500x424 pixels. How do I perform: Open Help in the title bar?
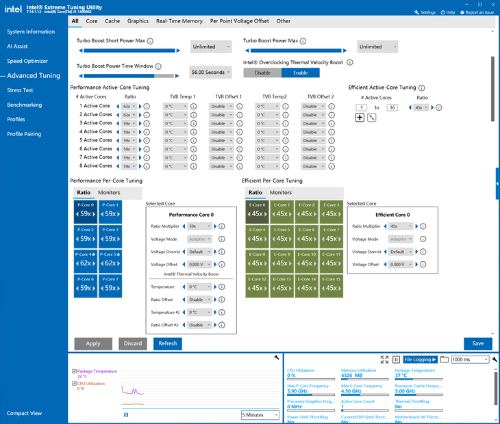[x=448, y=12]
